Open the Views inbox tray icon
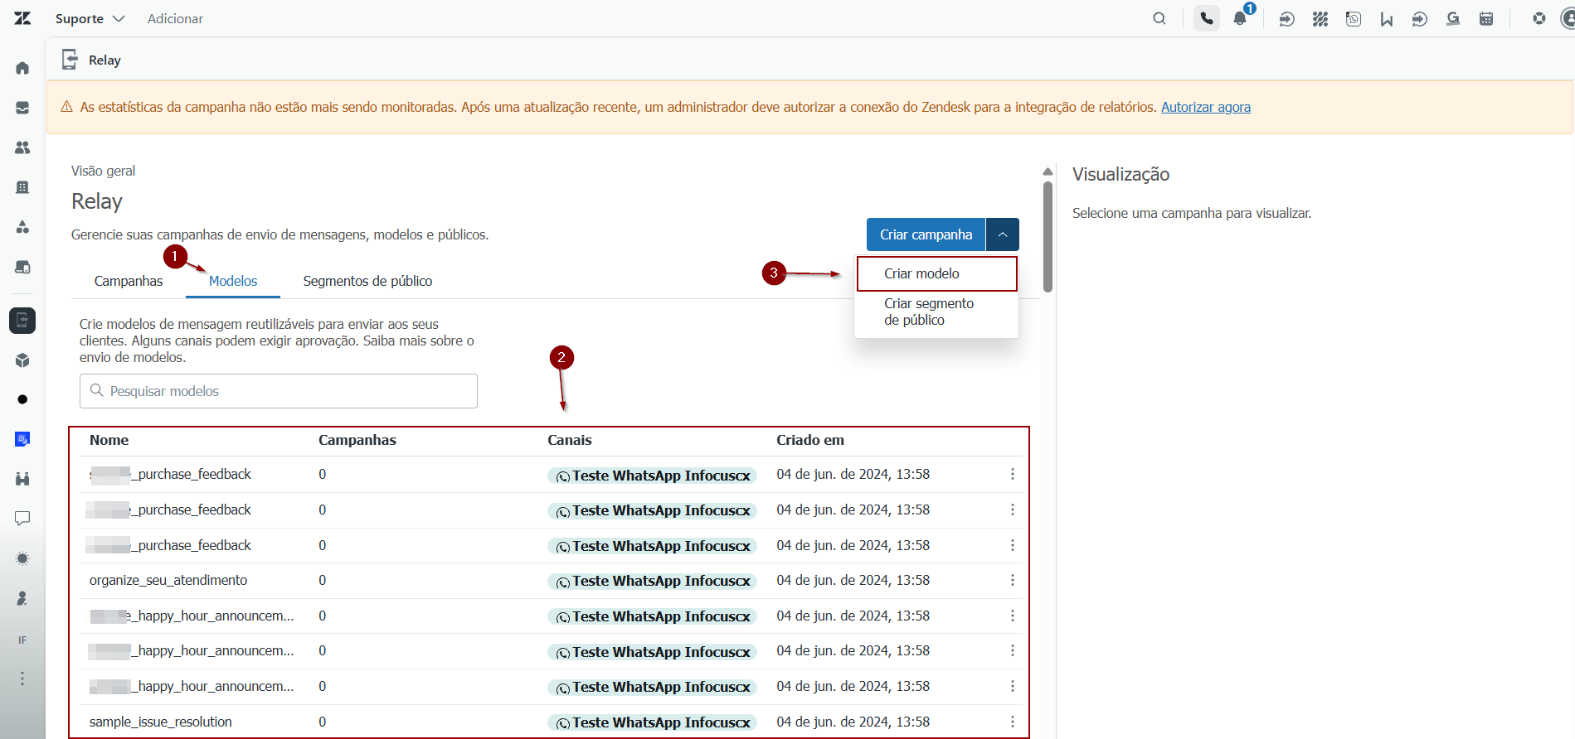Viewport: 1575px width, 739px height. click(x=22, y=108)
